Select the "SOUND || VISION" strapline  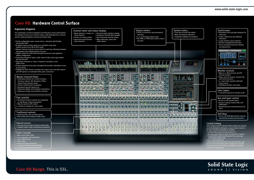click(x=228, y=170)
